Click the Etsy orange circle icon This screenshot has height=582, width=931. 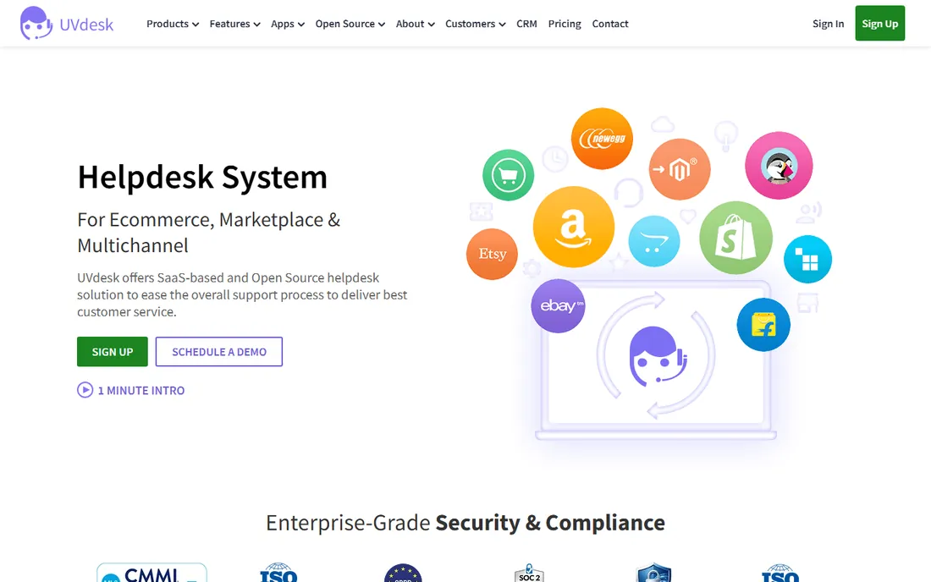tap(493, 254)
